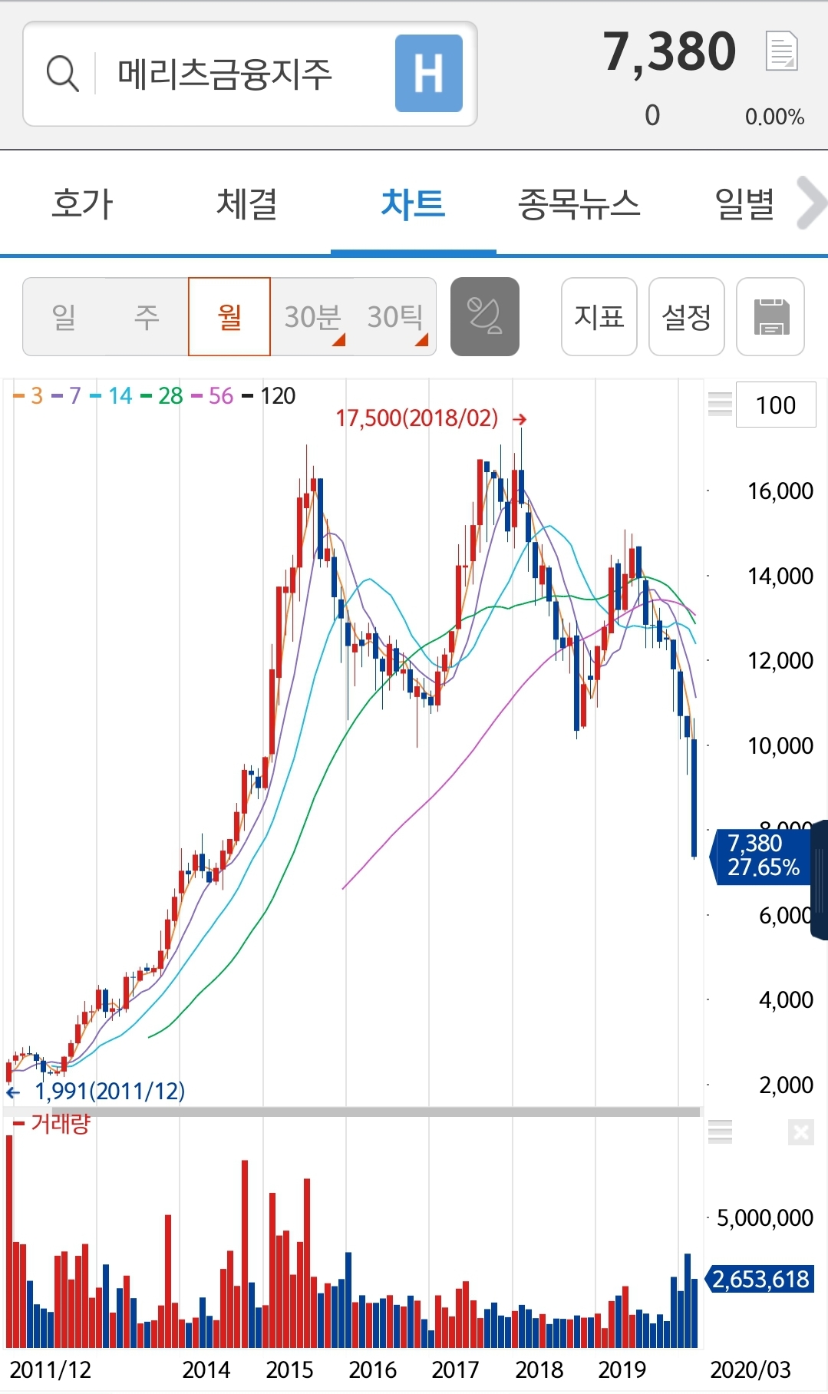
Task: Tap the 120-period moving average legend
Action: point(269,396)
